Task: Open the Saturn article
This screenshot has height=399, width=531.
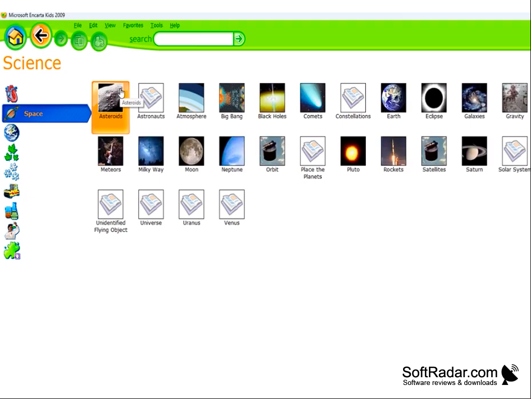Action: pos(474,155)
